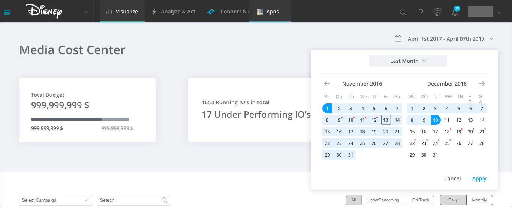The width and height of the screenshot is (512, 207).
Task: Open the hamburger menu icon
Action: 7,12
